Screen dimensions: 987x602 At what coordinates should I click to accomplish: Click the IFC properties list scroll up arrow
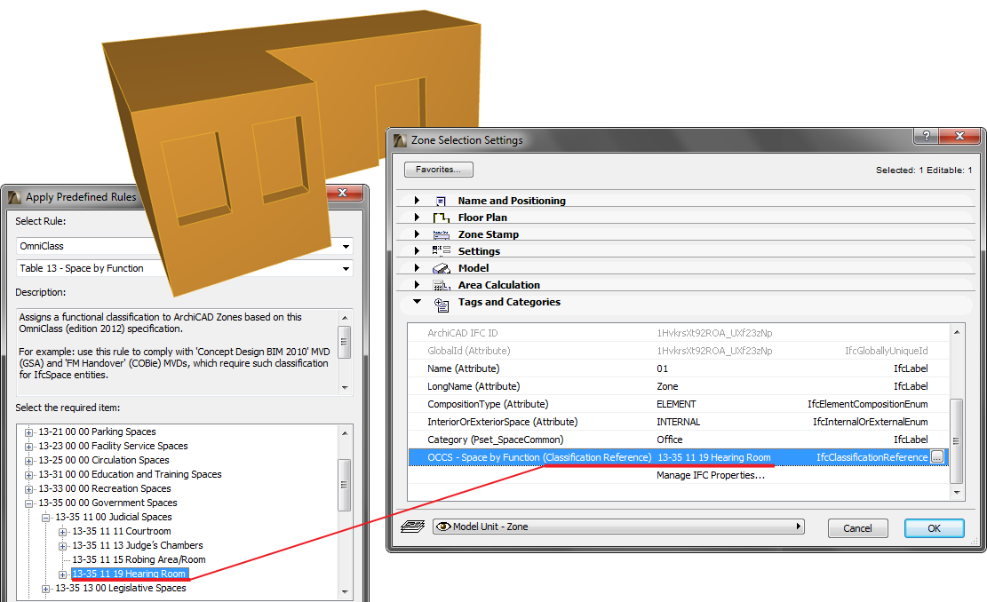(x=956, y=331)
